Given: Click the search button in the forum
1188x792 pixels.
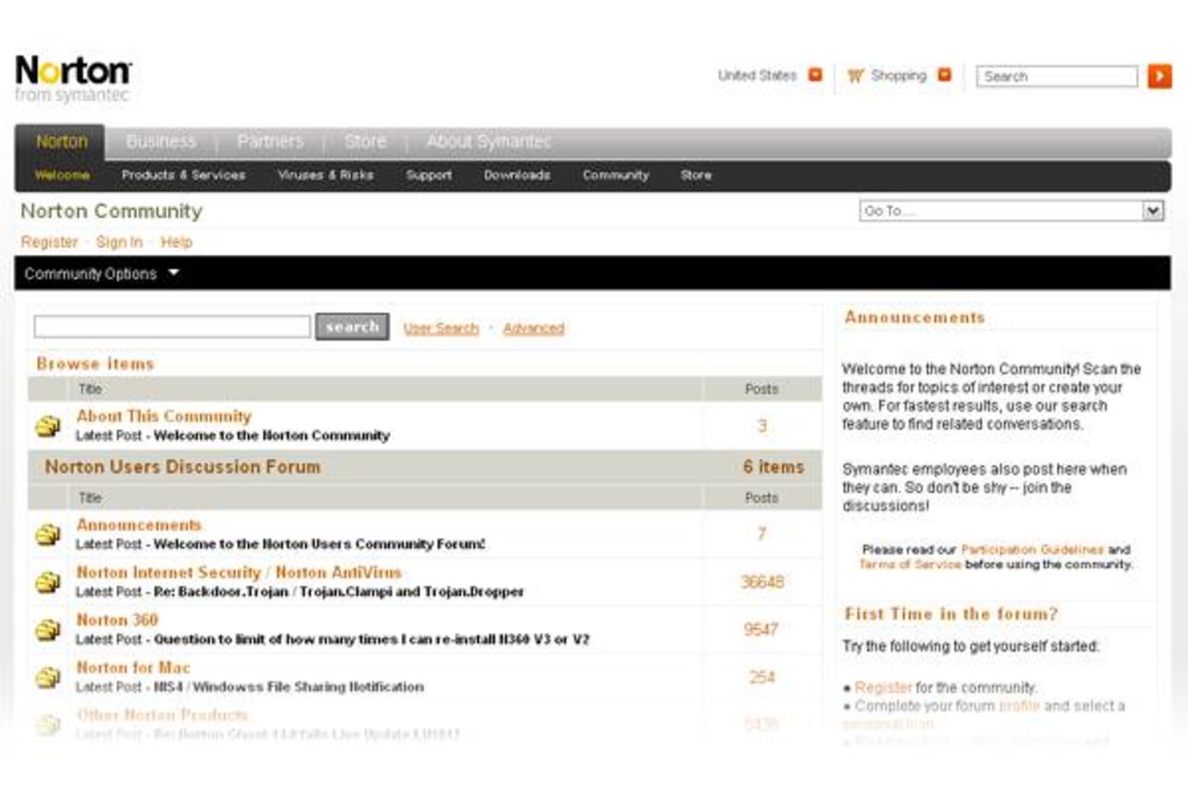Looking at the screenshot, I should click(x=353, y=327).
